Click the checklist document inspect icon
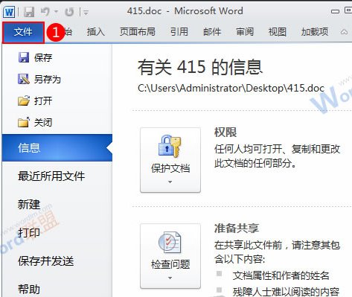The image size is (352, 297). 170,242
